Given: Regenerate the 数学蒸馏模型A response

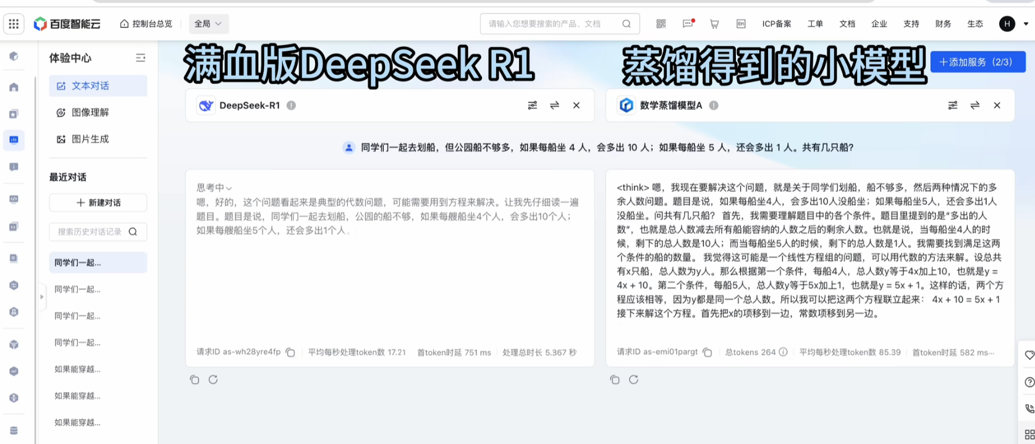Looking at the screenshot, I should (x=633, y=380).
